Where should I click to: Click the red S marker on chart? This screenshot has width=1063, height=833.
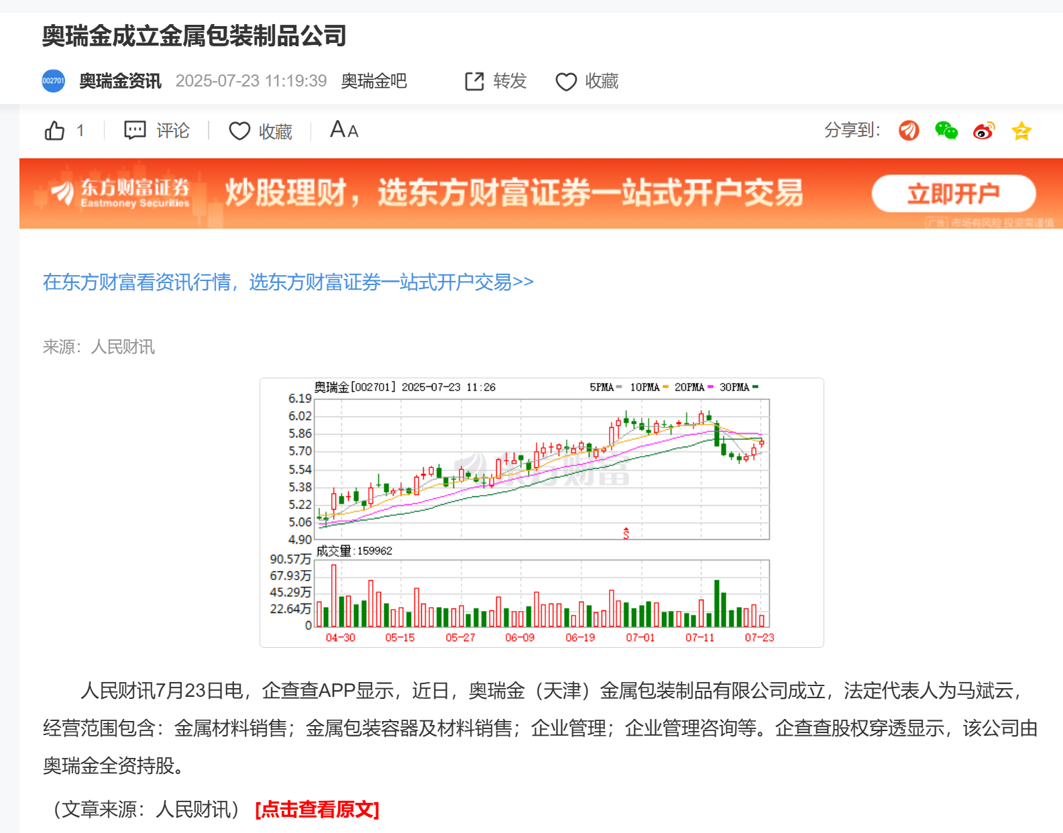626,533
